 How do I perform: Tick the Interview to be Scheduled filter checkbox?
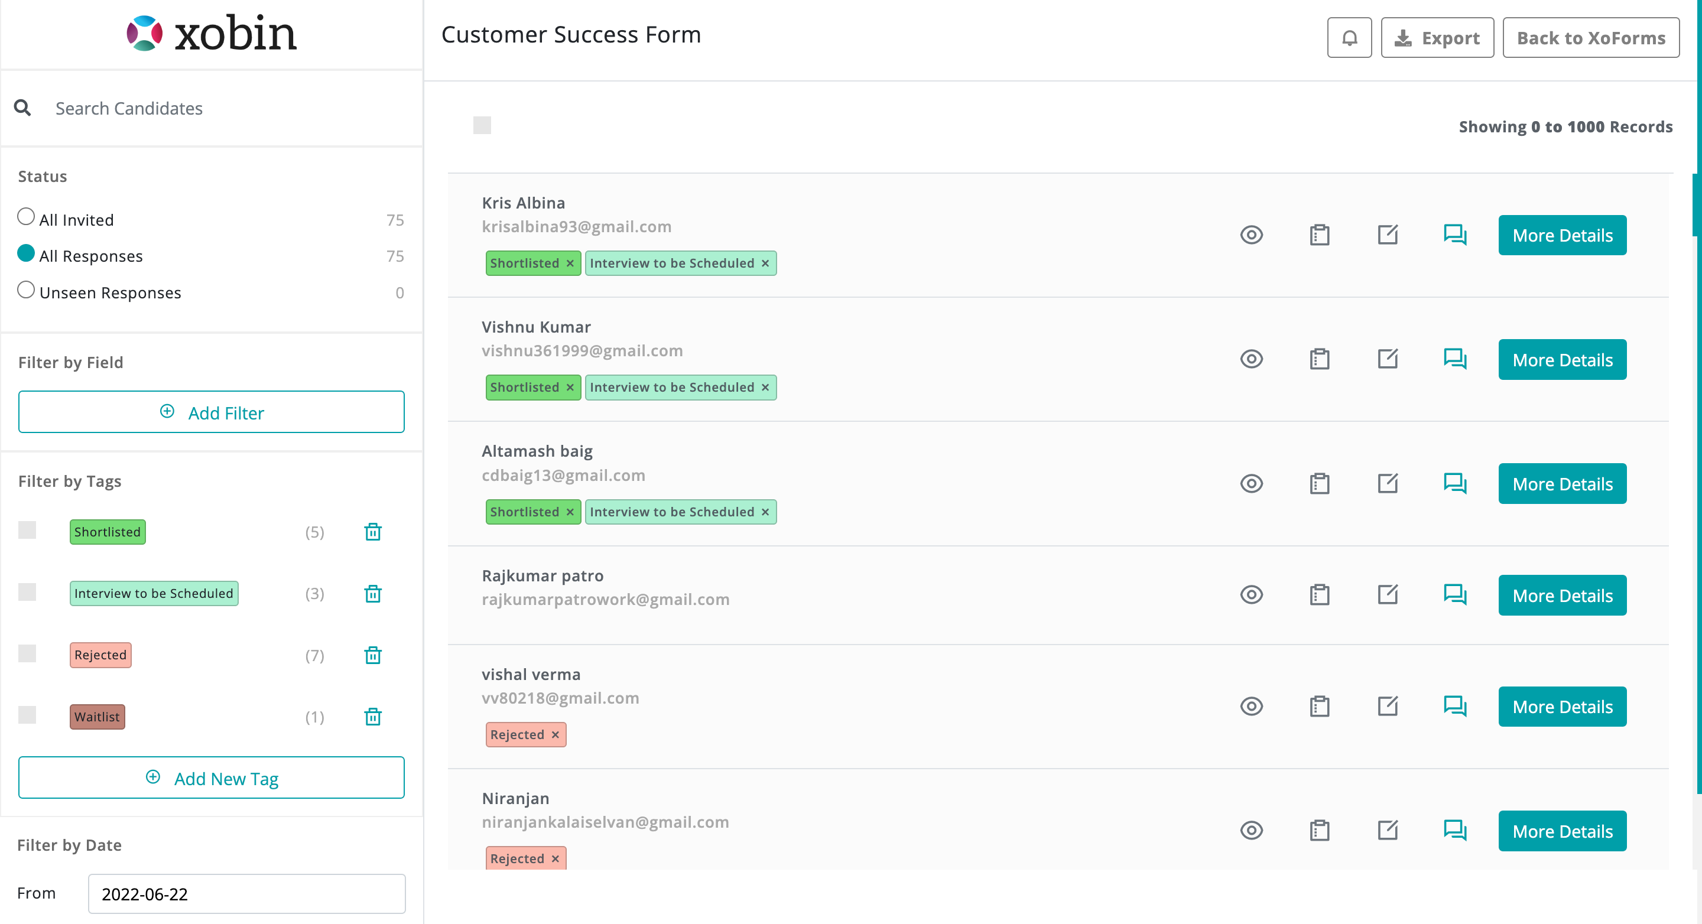(27, 592)
